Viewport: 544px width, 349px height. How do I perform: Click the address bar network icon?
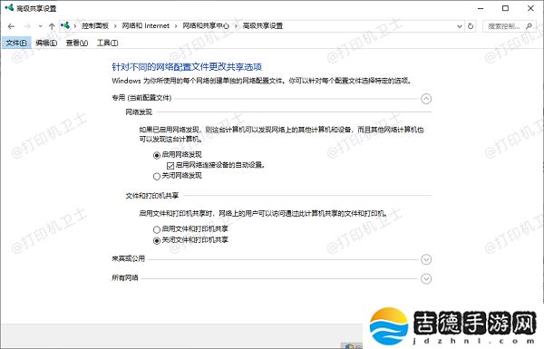click(x=65, y=25)
